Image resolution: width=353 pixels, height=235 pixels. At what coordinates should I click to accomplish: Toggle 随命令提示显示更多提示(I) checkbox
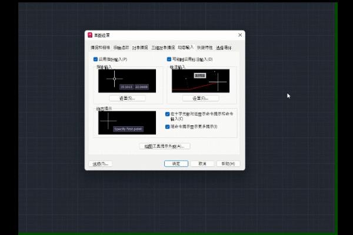tap(167, 127)
